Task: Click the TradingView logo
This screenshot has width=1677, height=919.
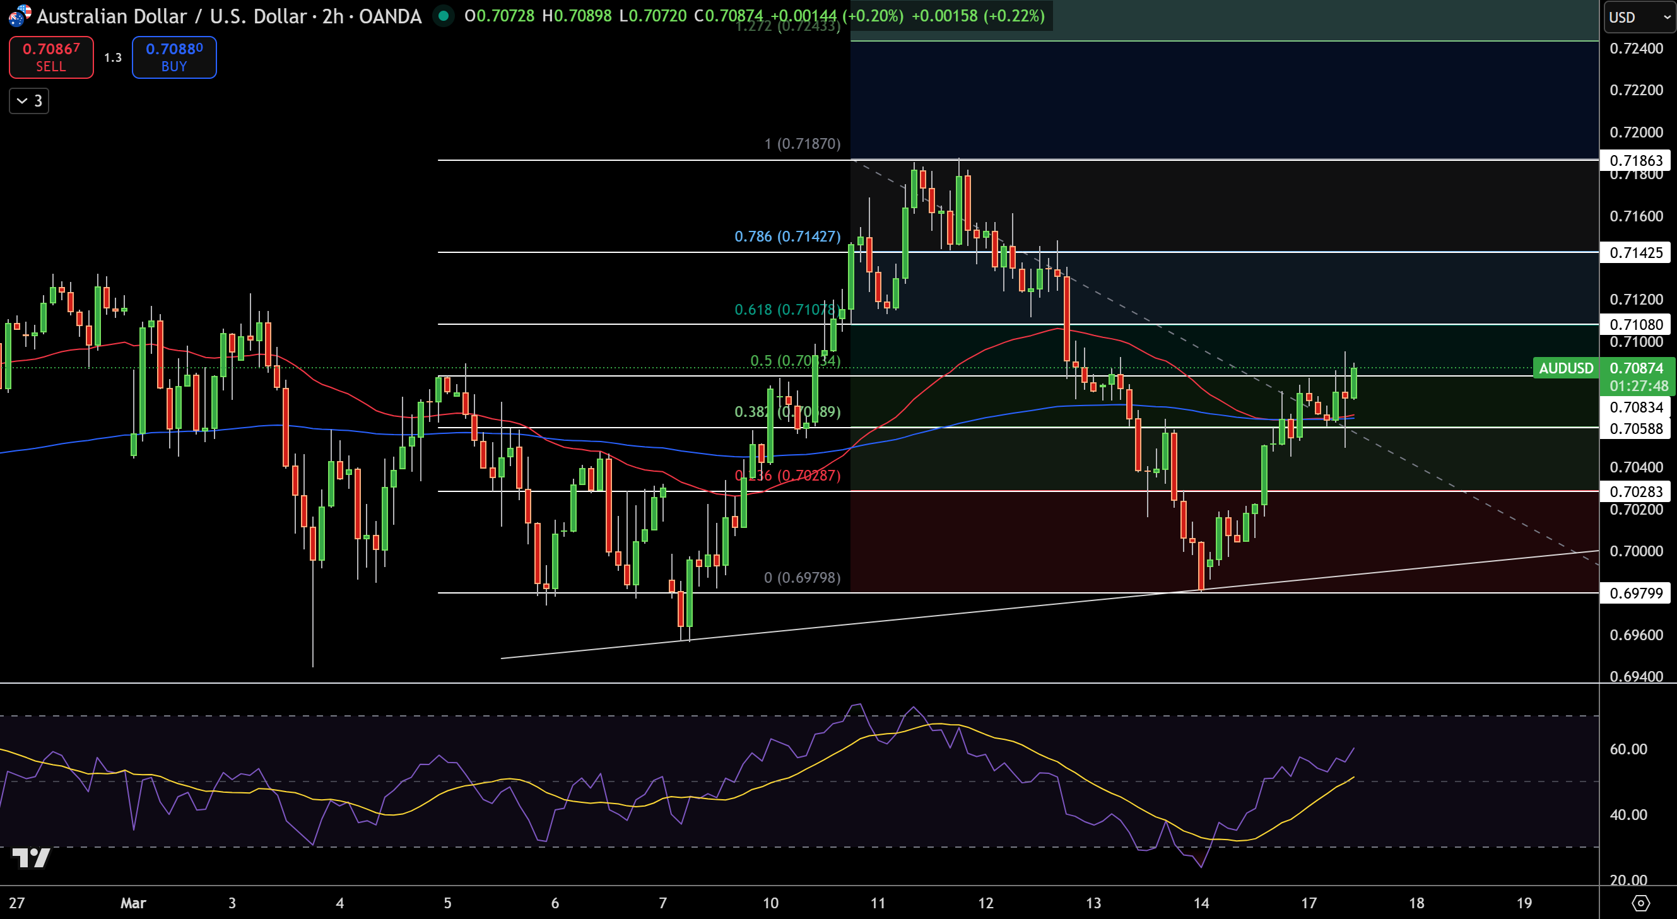Action: pos(32,858)
